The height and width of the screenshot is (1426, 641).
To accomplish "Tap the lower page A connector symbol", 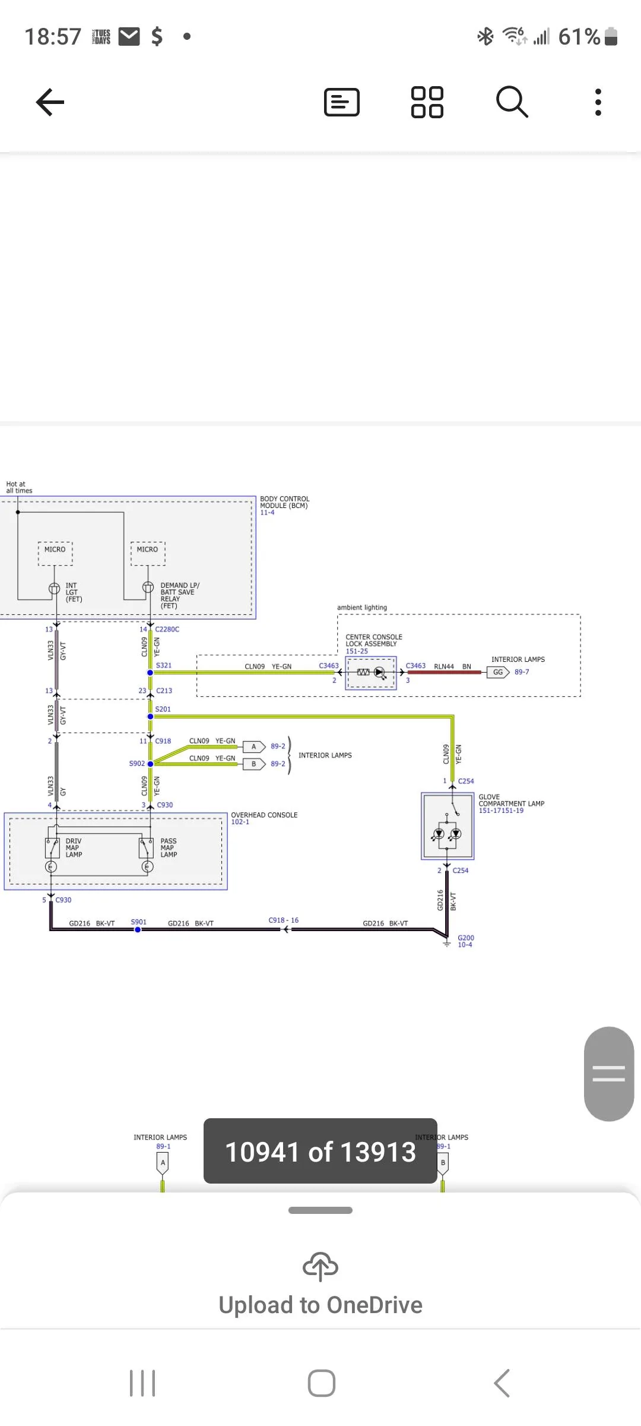I will tap(163, 1163).
